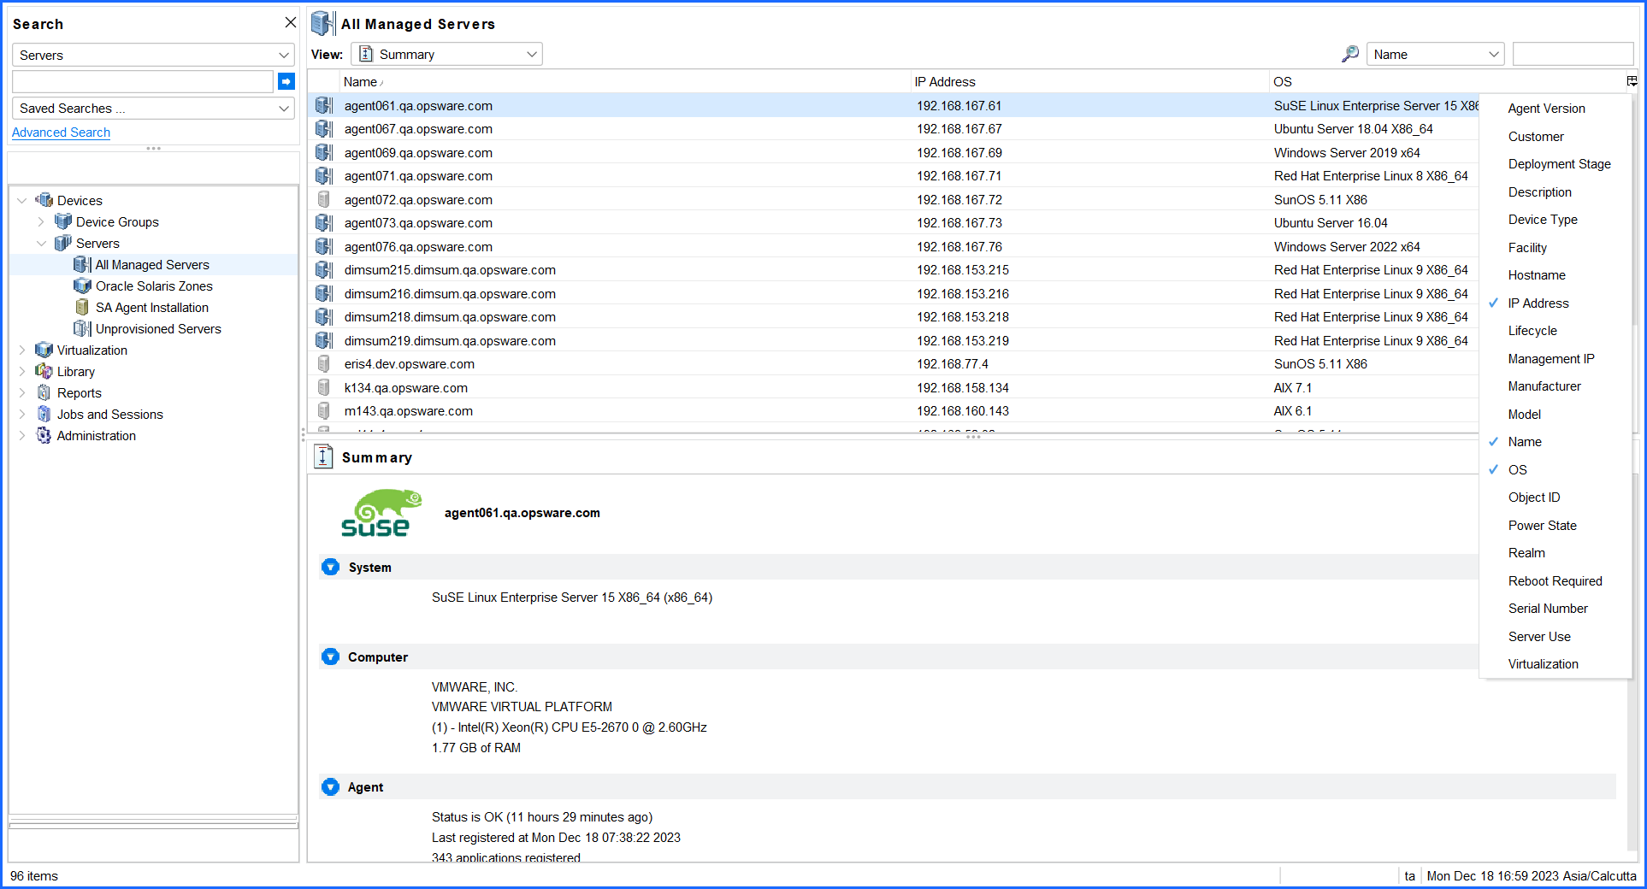
Task: Uncheck IP Address in the column menu
Action: (x=1538, y=303)
